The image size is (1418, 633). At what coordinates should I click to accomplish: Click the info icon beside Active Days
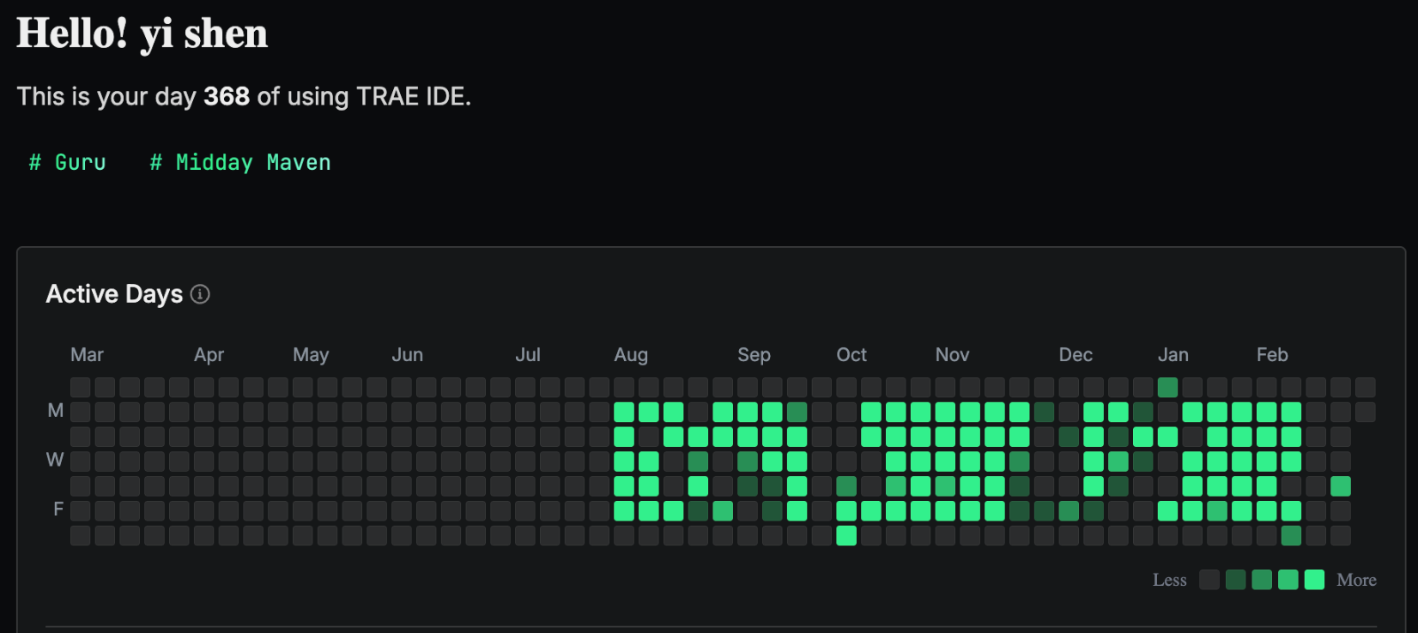pos(200,294)
